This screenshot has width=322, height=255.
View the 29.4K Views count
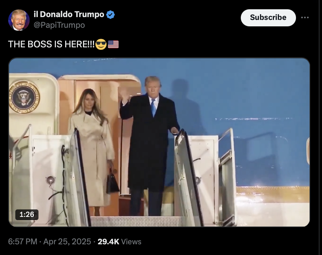(119, 242)
